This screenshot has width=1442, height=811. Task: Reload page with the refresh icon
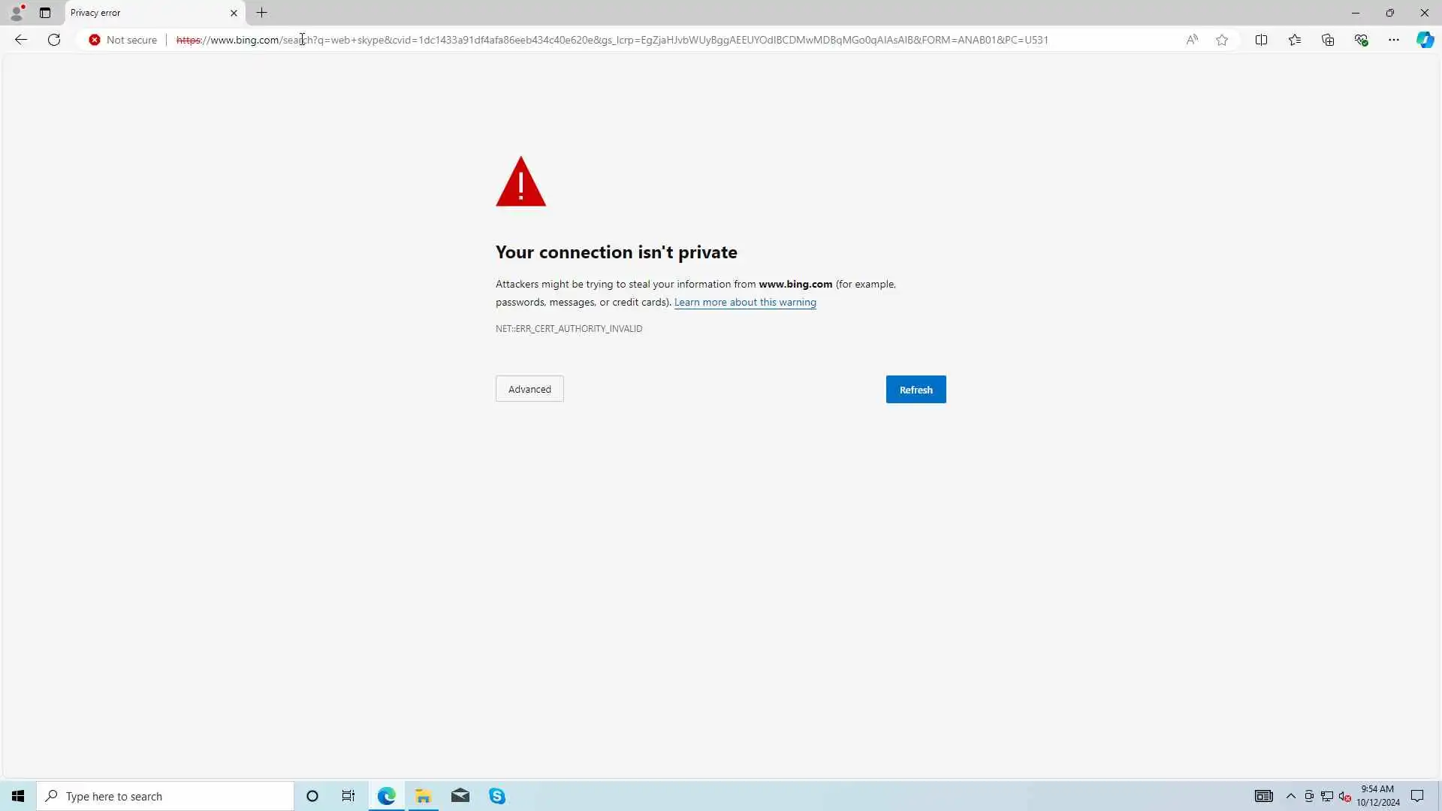pyautogui.click(x=54, y=40)
